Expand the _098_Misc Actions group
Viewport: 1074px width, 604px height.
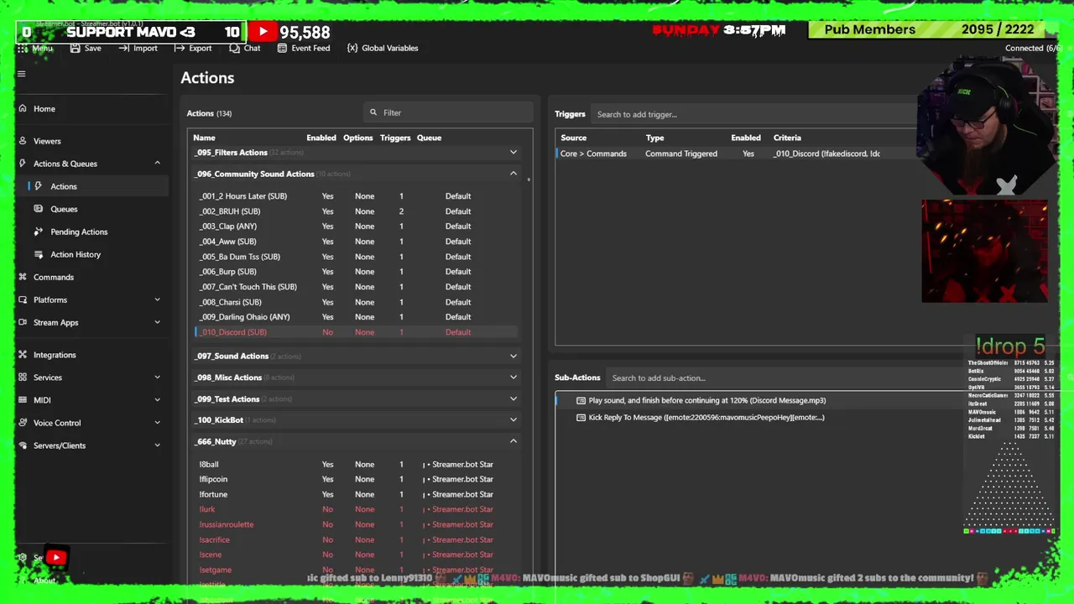[514, 377]
